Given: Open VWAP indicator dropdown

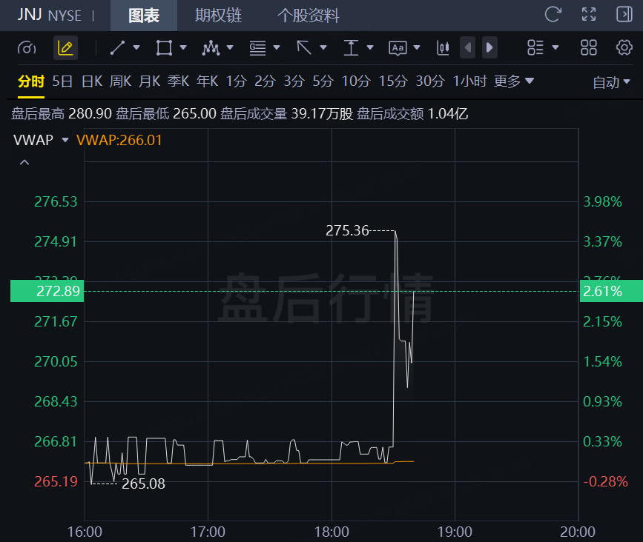Looking at the screenshot, I should (65, 140).
